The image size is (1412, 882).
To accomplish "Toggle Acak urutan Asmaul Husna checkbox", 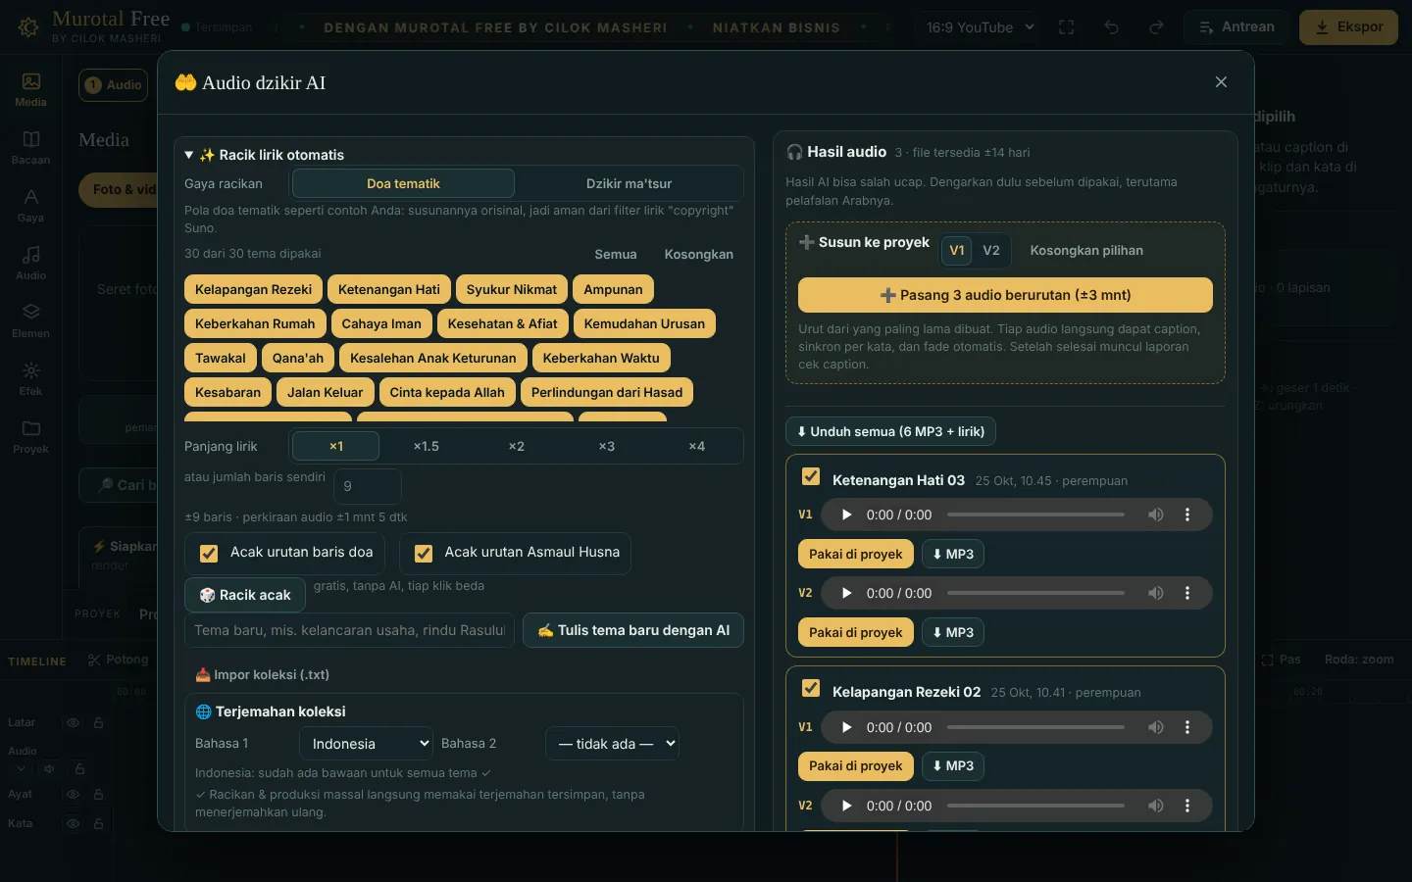I will click(424, 554).
